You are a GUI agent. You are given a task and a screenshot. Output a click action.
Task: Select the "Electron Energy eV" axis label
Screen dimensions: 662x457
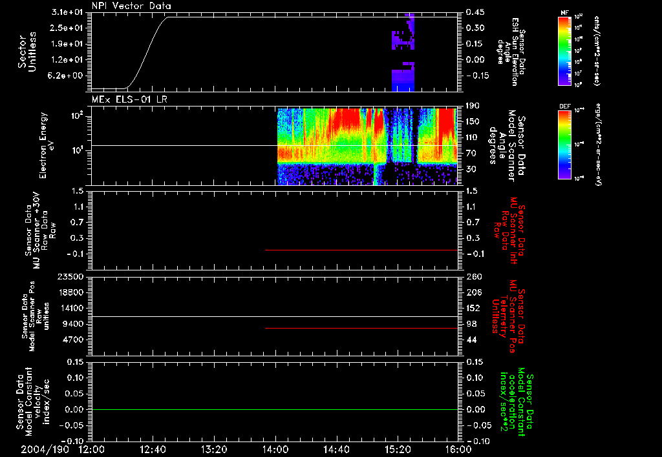[47, 145]
